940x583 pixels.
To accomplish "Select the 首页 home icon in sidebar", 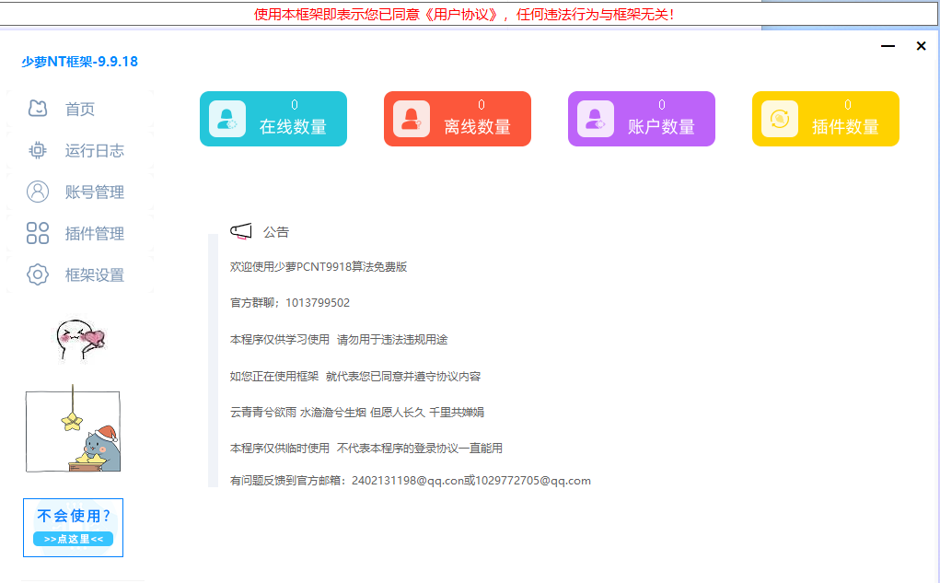I will pyautogui.click(x=37, y=109).
